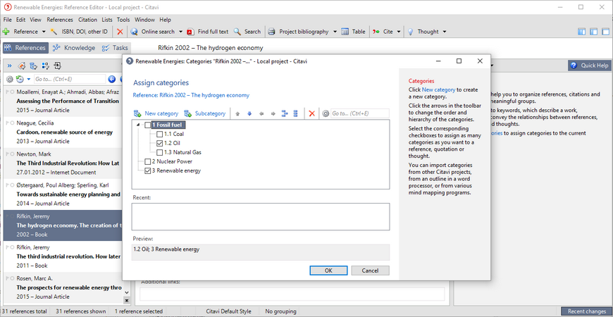Image resolution: width=613 pixels, height=317 pixels.
Task: Switch to Table view
Action: point(354,32)
